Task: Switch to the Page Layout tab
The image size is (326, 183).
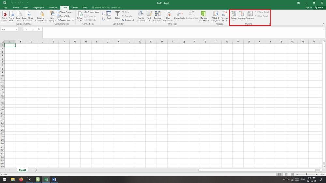Action: click(x=39, y=7)
